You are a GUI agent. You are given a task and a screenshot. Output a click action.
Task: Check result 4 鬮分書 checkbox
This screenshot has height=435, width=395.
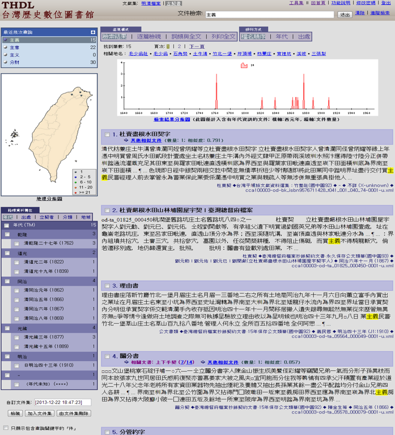(x=107, y=356)
